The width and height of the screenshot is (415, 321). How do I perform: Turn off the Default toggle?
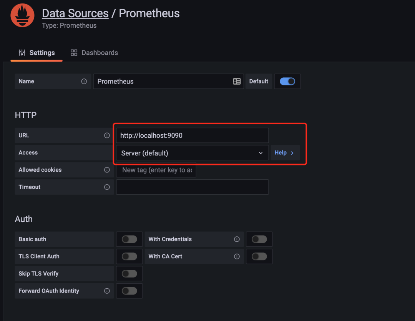[287, 81]
